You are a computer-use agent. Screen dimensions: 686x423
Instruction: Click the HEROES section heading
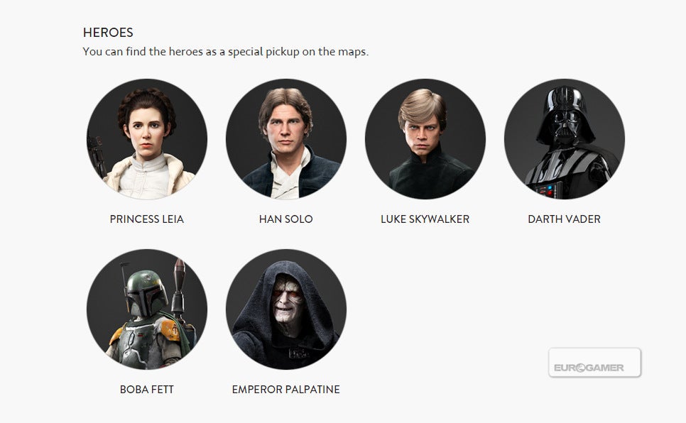click(x=108, y=33)
